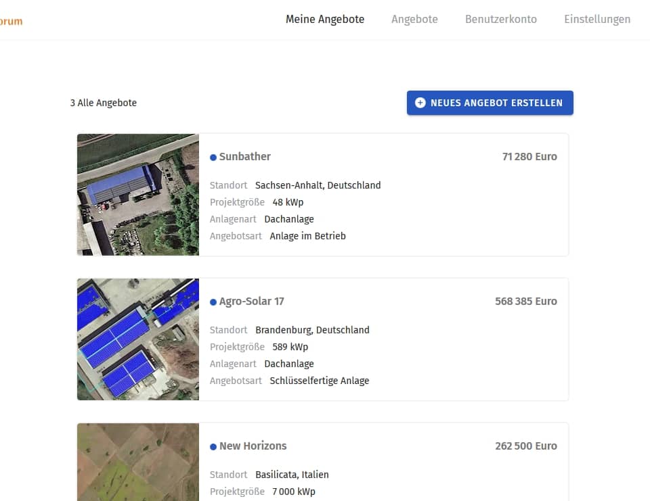Click the New Horizons field thumbnail

tap(138, 462)
